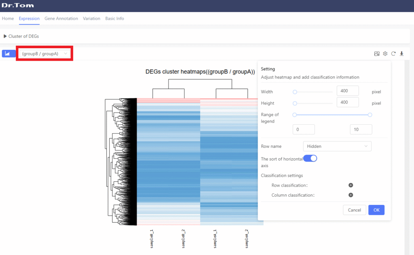The width and height of the screenshot is (414, 255).
Task: Click the refresh arrow icon
Action: point(393,54)
